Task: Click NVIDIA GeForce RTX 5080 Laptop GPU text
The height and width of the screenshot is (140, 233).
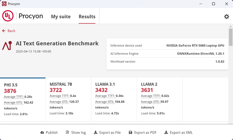Action: [195, 46]
